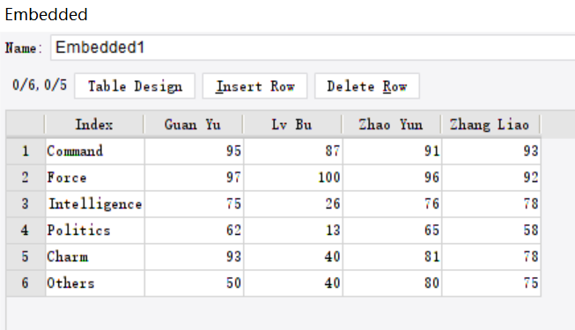The image size is (575, 330).
Task: Select Zhao Yun's Intelligence value 76
Action: click(393, 204)
